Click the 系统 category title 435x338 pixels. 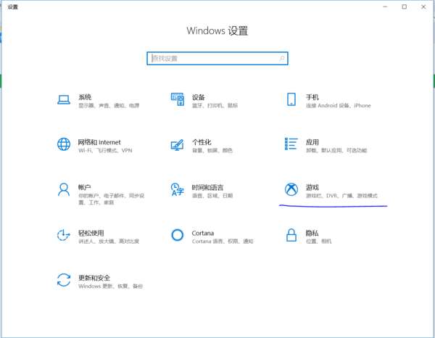[85, 97]
